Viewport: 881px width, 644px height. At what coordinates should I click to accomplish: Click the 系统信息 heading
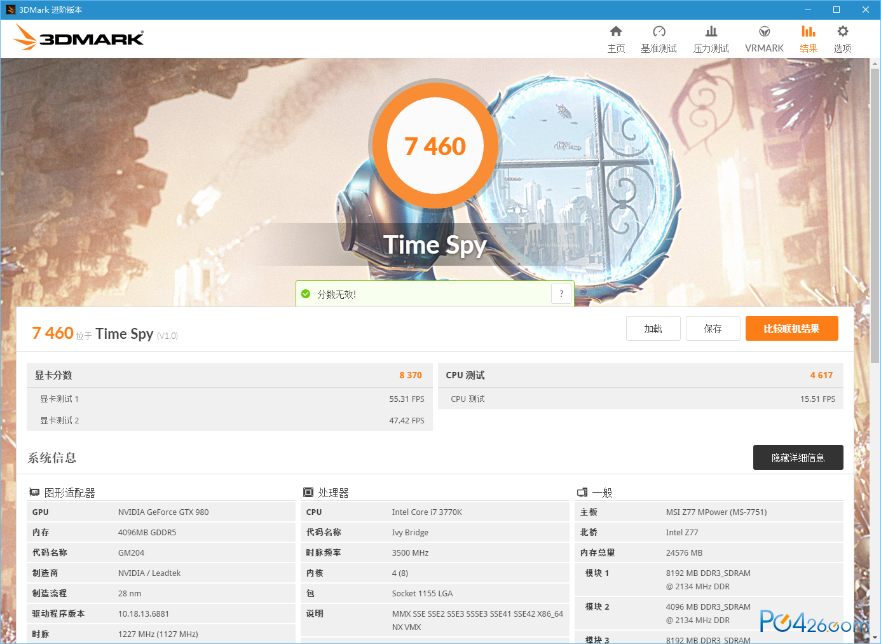[52, 458]
